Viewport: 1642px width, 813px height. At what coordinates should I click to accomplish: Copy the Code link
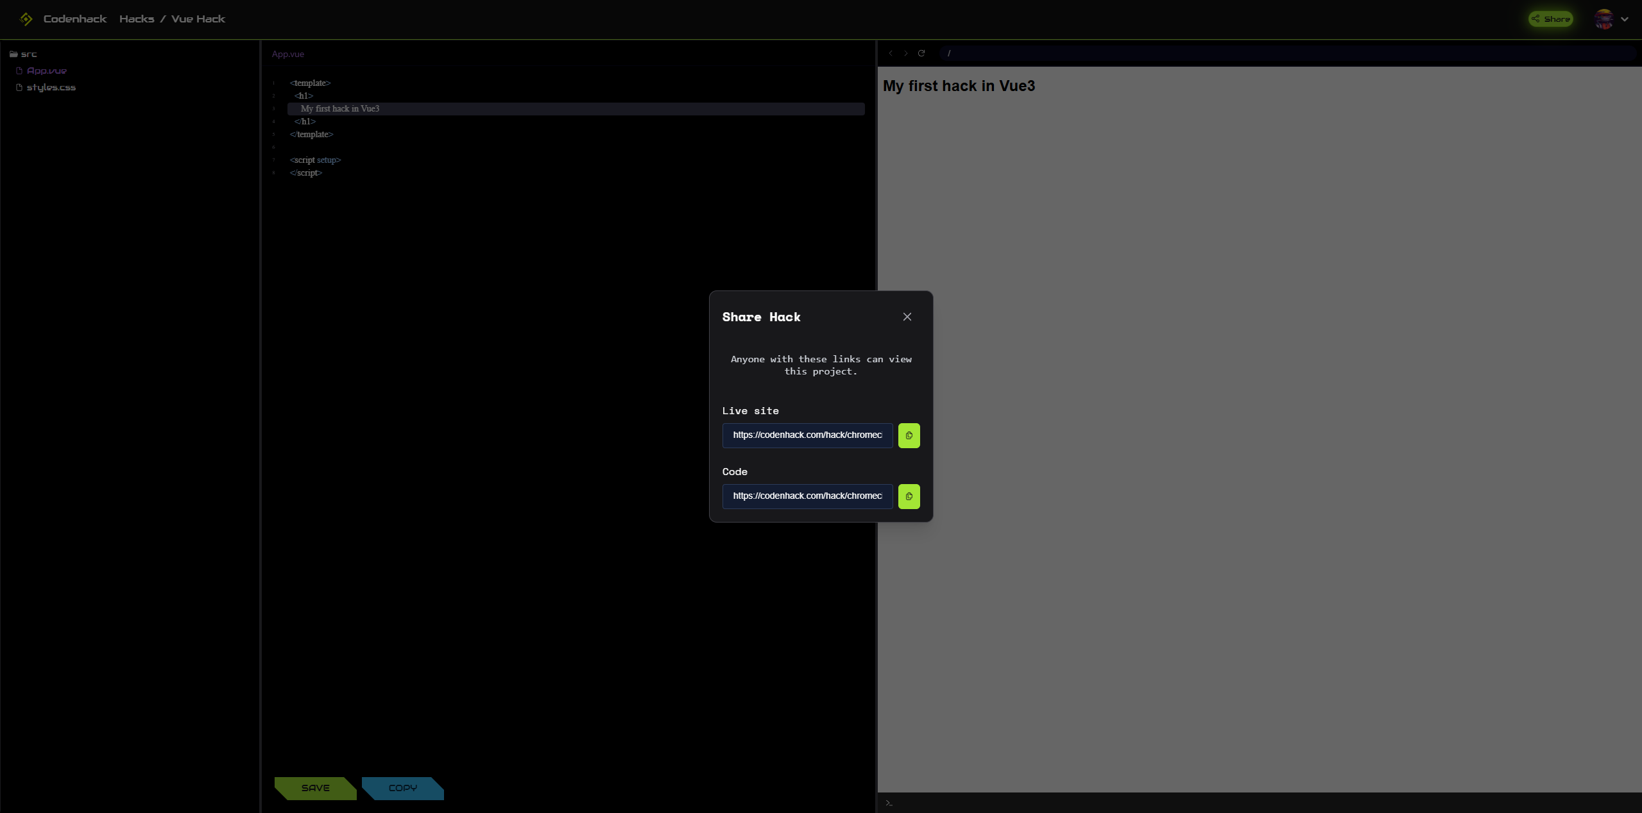pos(909,496)
